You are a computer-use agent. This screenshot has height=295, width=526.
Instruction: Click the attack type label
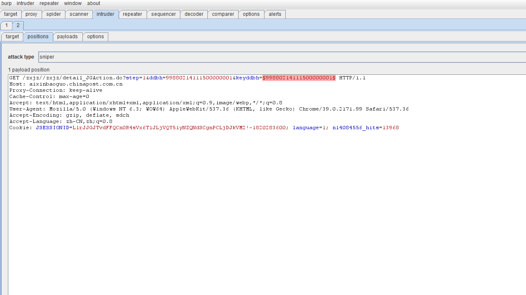point(21,57)
